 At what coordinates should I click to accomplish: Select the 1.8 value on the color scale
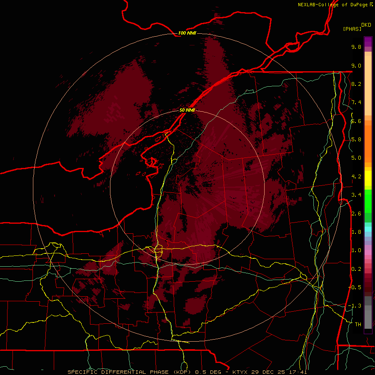tap(356, 232)
